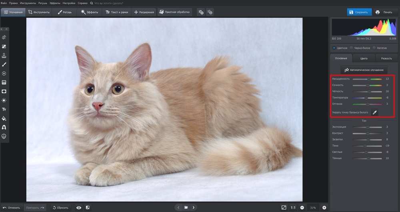
Task: Click the fit-to-screen icon
Action: tap(284, 208)
